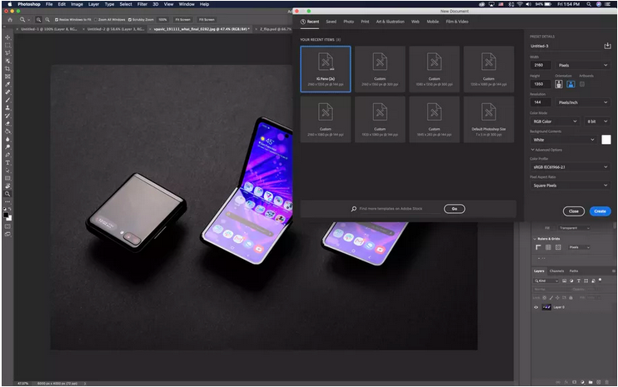Select the Type tool
This screenshot has width=618, height=387.
coord(7,162)
